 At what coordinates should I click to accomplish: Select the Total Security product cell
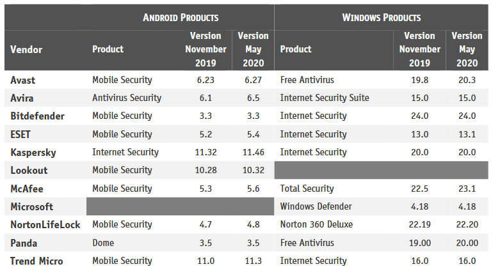click(307, 189)
